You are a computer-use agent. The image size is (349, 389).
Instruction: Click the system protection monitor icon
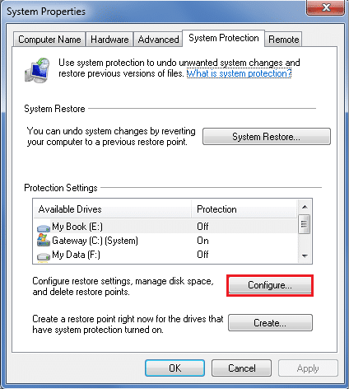(37, 70)
